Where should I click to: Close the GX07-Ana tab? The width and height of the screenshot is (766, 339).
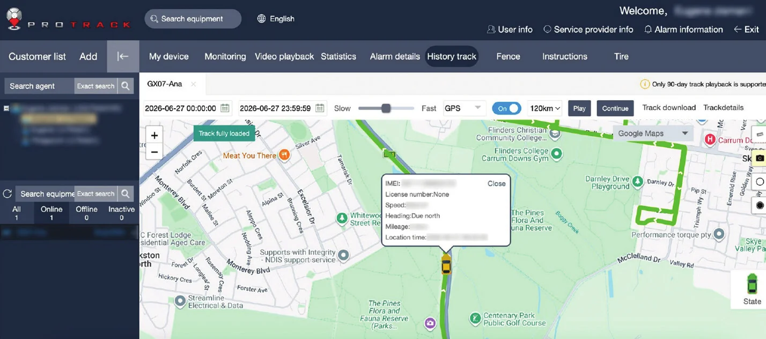click(x=194, y=84)
